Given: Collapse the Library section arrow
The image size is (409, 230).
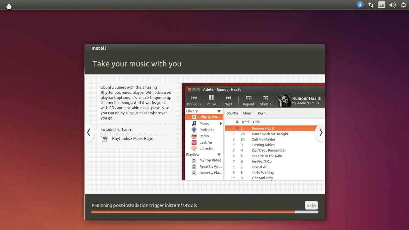Looking at the screenshot, I should (219, 111).
